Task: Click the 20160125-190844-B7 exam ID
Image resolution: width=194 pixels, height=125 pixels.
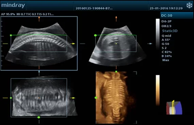Action: pyautogui.click(x=94, y=8)
